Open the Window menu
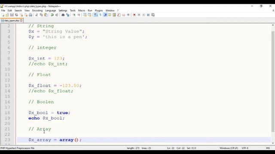This screenshot has height=154, width=275. [x=110, y=10]
